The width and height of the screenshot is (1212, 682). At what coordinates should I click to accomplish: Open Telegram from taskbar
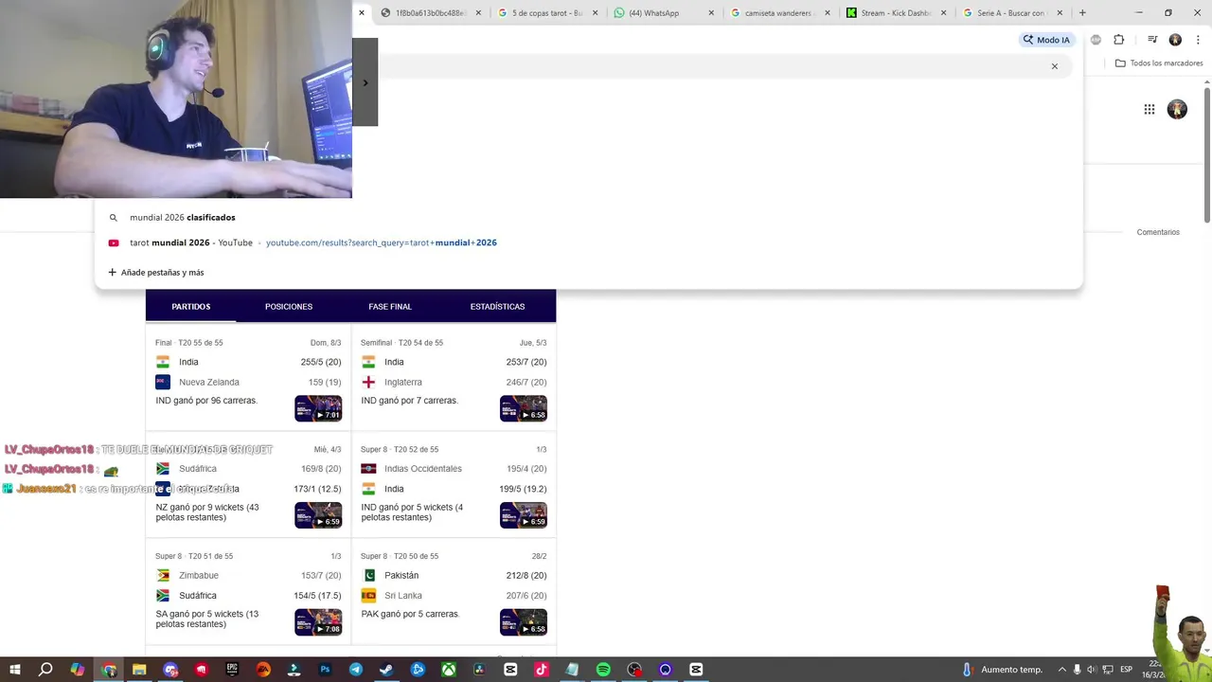click(x=356, y=670)
